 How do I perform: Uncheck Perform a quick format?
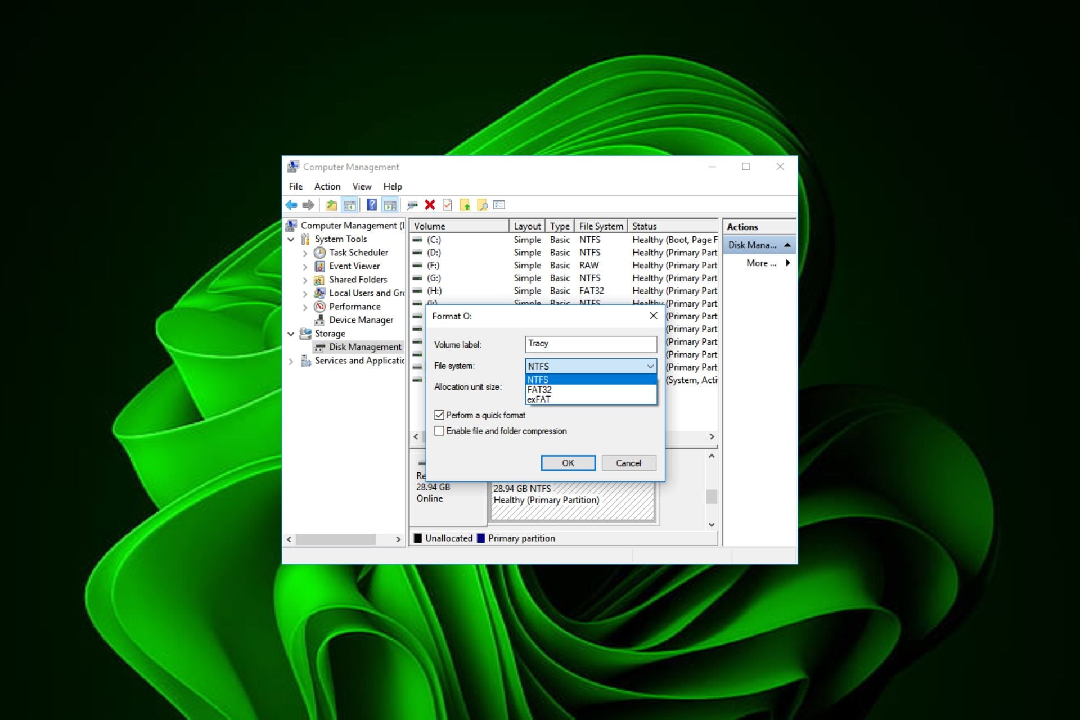pyautogui.click(x=439, y=415)
